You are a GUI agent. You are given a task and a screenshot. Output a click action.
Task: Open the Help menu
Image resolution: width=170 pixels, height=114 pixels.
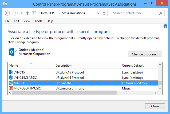(x=50, y=21)
